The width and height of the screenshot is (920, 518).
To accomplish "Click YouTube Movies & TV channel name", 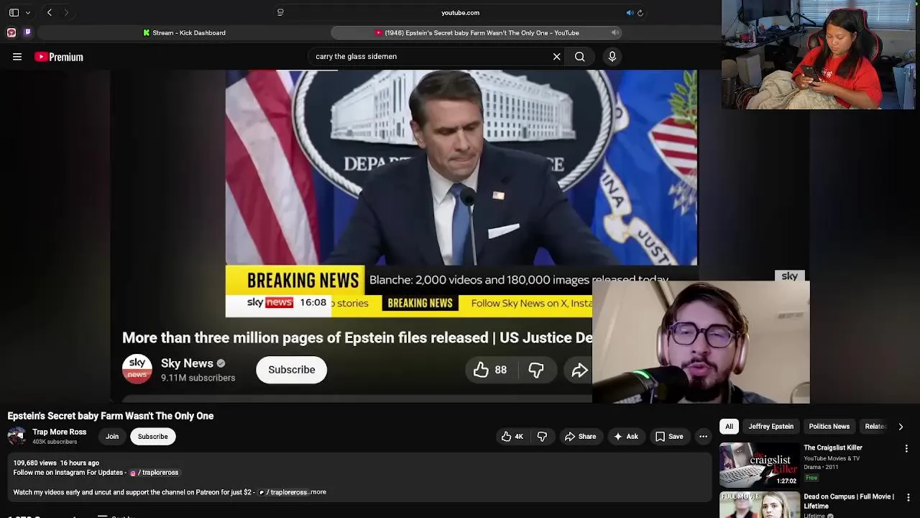I will click(832, 458).
